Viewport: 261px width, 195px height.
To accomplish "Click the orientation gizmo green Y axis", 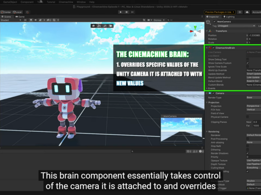I will click(195, 27).
